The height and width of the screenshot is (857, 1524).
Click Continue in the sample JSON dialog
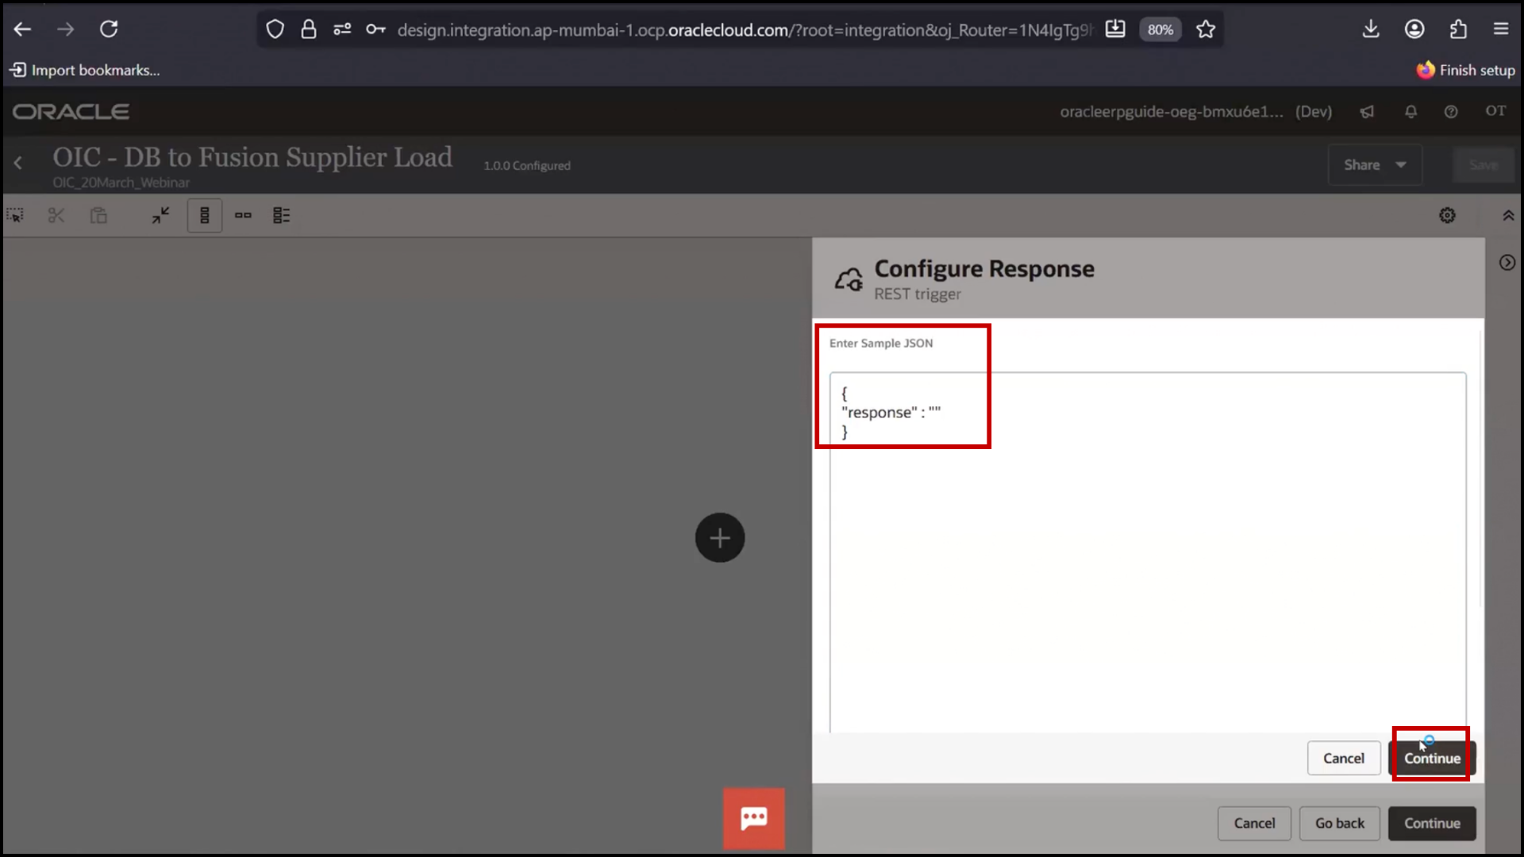point(1432,759)
